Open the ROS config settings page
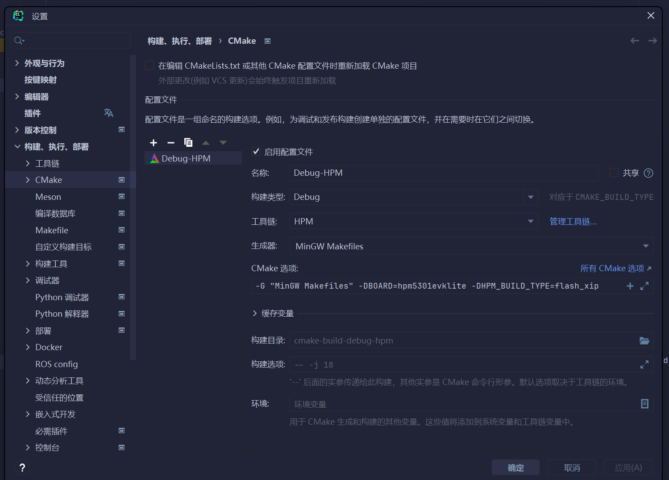This screenshot has width=669, height=480. (57, 364)
